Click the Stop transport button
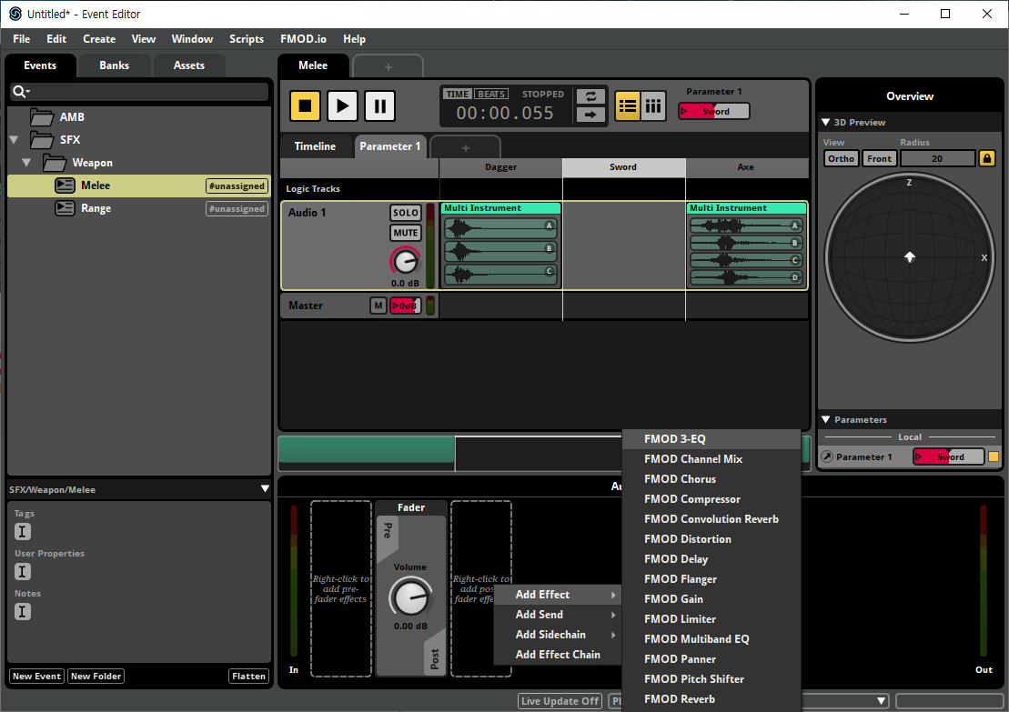 pos(305,105)
